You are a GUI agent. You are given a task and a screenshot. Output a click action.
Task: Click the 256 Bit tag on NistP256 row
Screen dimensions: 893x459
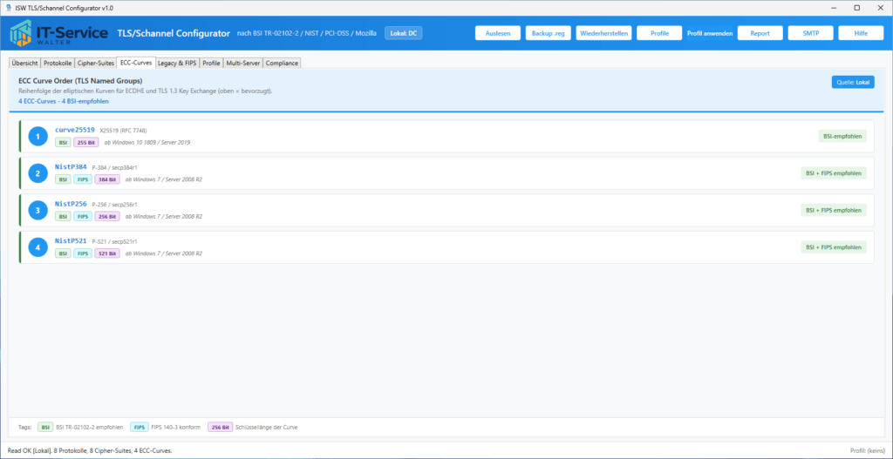(x=107, y=217)
